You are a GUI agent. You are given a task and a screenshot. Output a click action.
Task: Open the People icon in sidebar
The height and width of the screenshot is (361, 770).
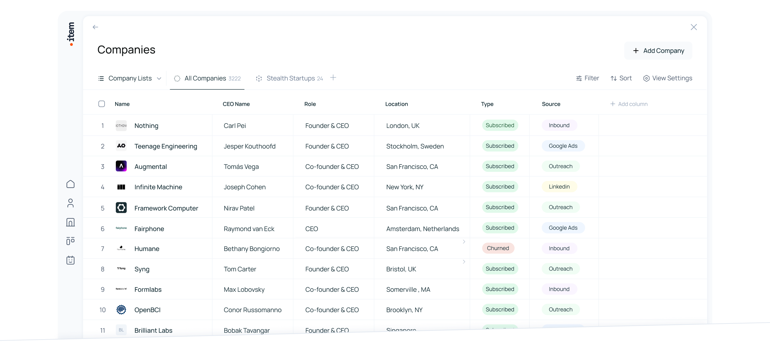[x=71, y=203]
